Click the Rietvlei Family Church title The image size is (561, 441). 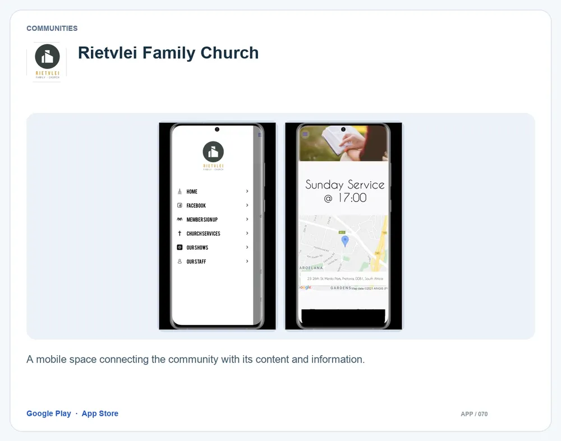168,53
